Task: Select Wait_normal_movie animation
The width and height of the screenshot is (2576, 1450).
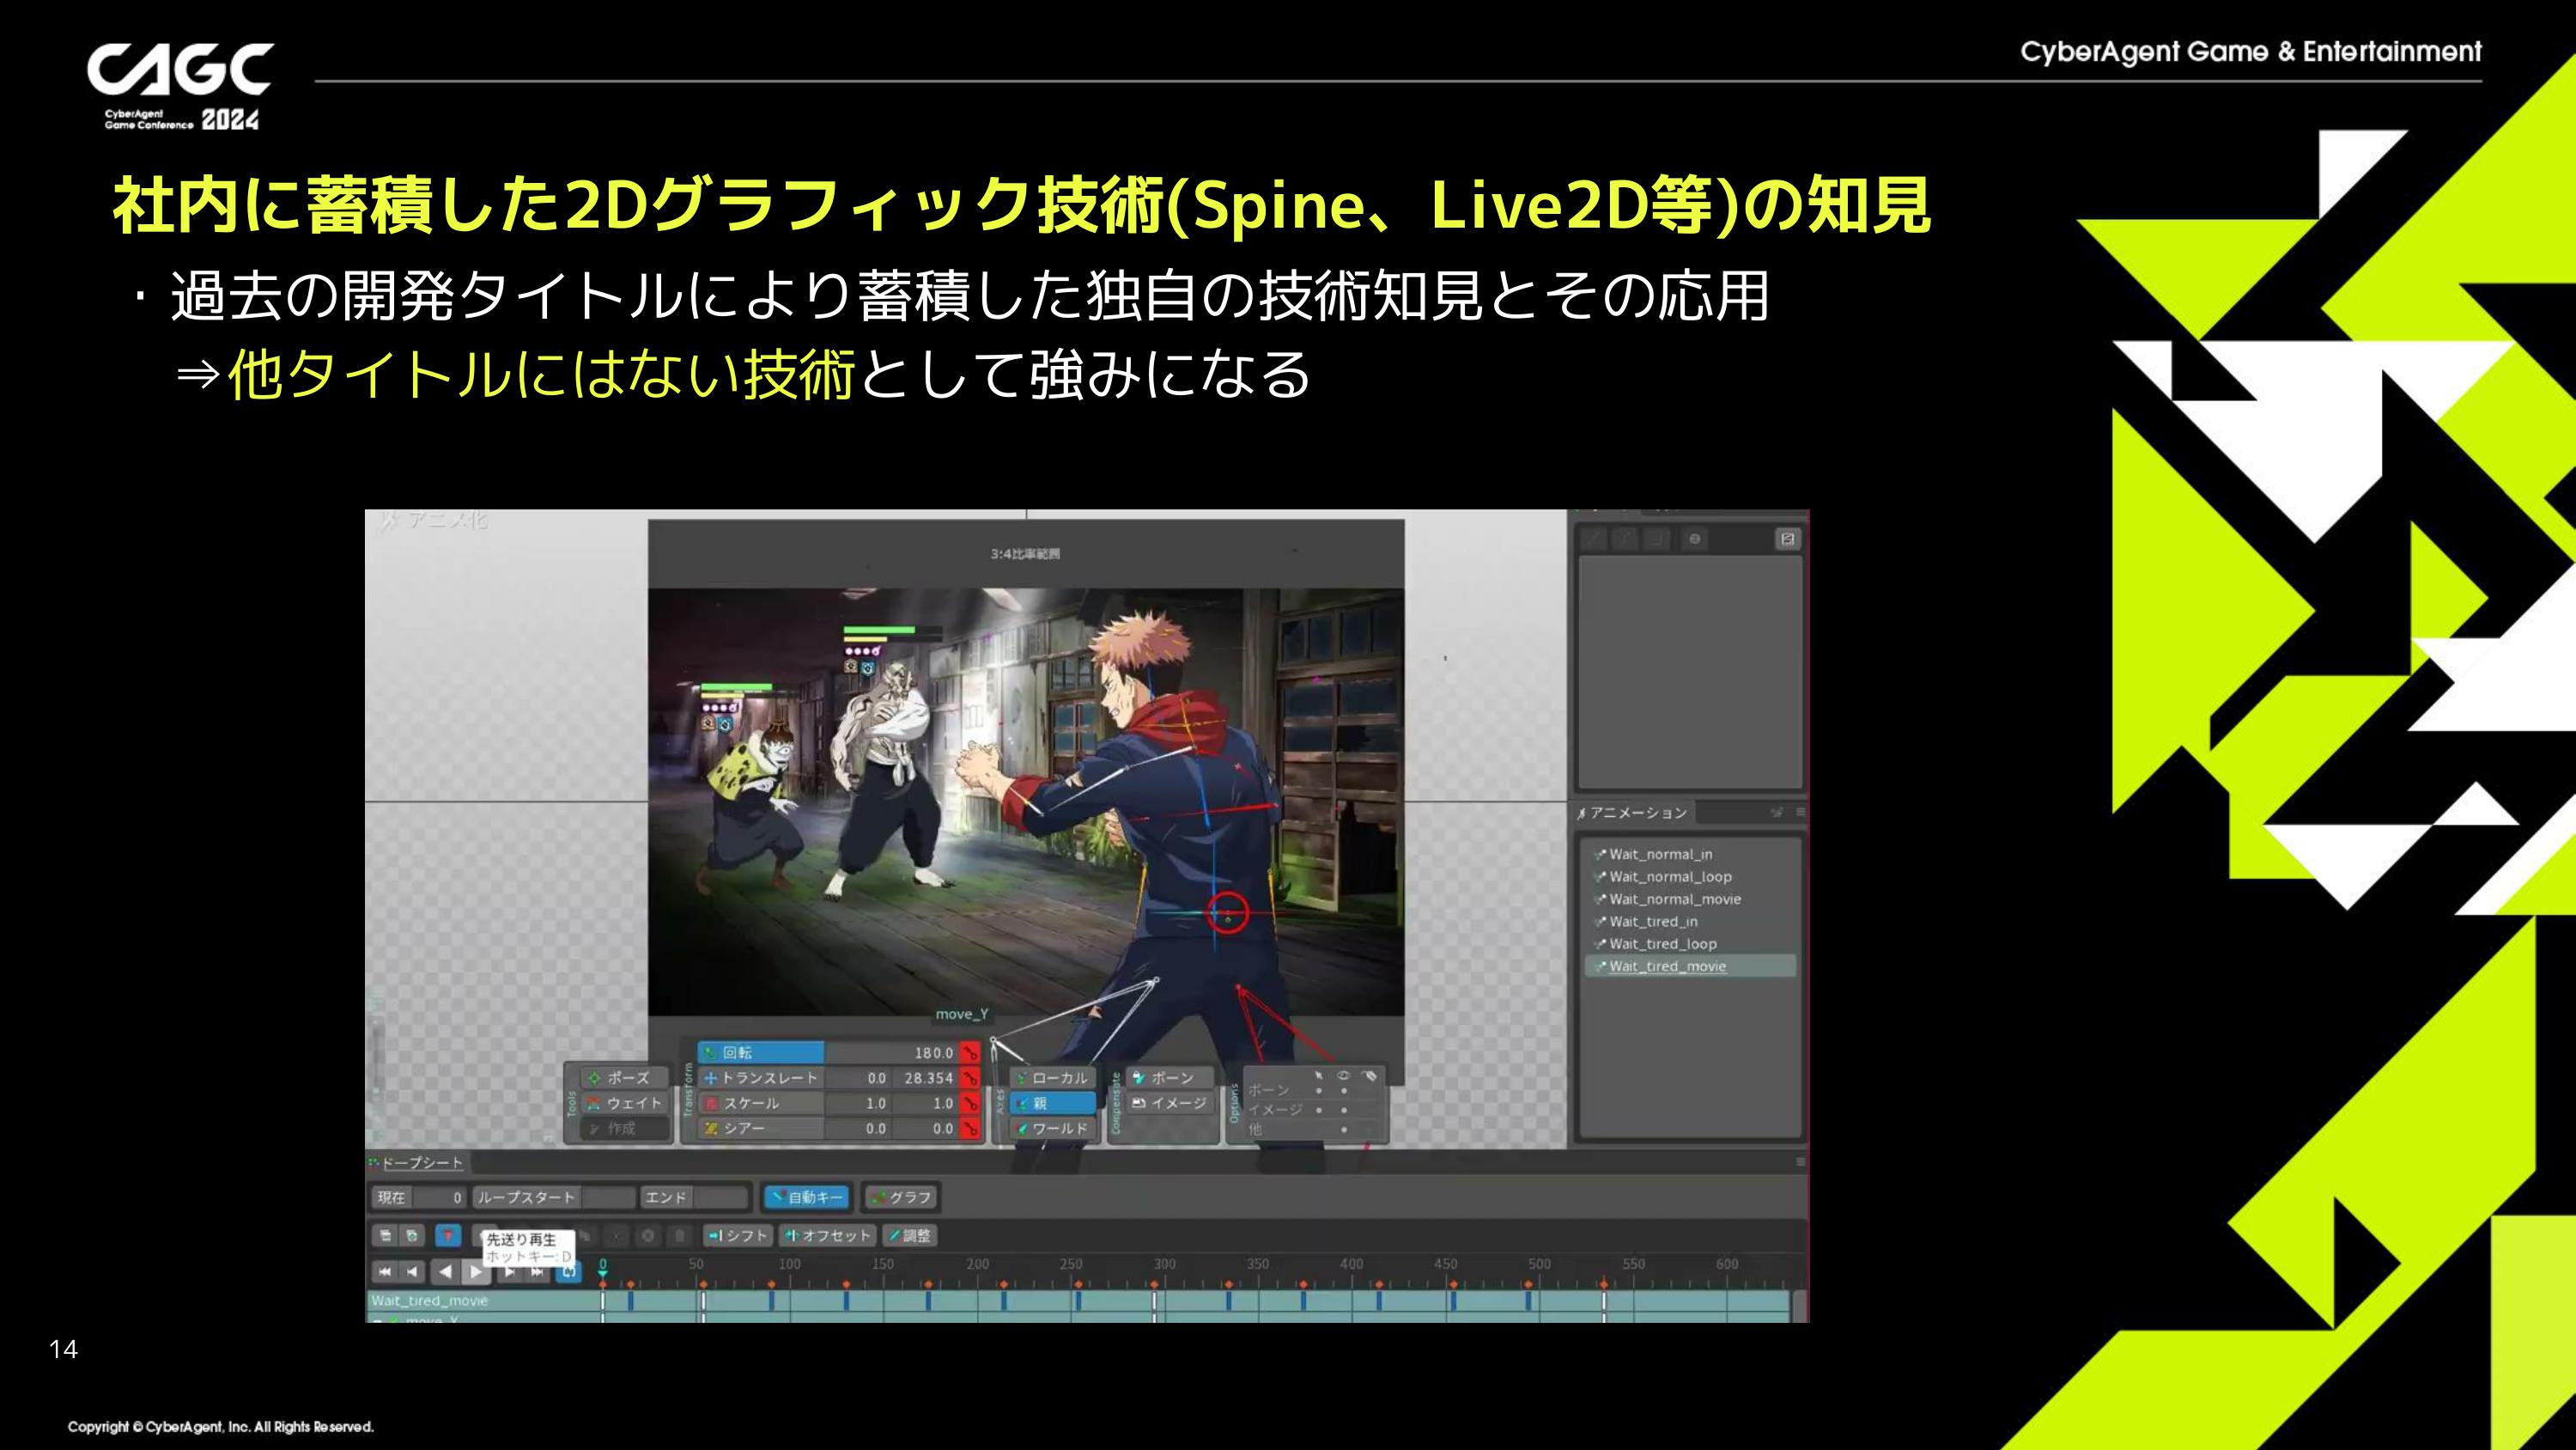Action: (x=1690, y=899)
